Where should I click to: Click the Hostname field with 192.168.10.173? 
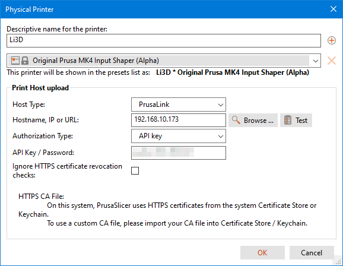(x=179, y=120)
